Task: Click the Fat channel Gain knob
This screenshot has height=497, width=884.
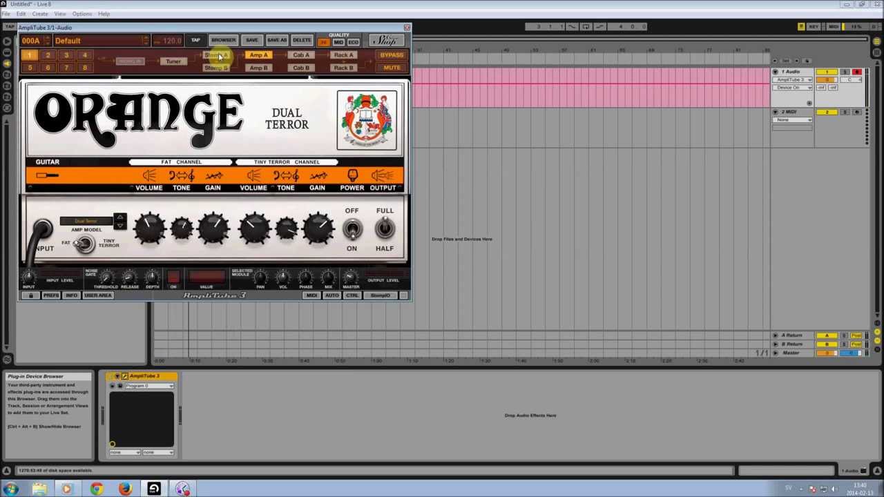Action: pos(213,228)
